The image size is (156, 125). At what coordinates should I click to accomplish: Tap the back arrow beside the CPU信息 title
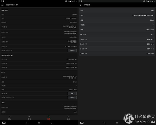pyautogui.click(x=81, y=5)
